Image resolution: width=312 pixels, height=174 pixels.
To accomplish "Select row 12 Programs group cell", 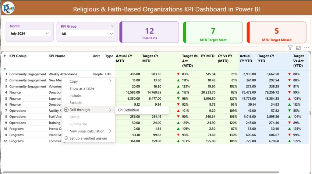I will (x=16, y=141).
